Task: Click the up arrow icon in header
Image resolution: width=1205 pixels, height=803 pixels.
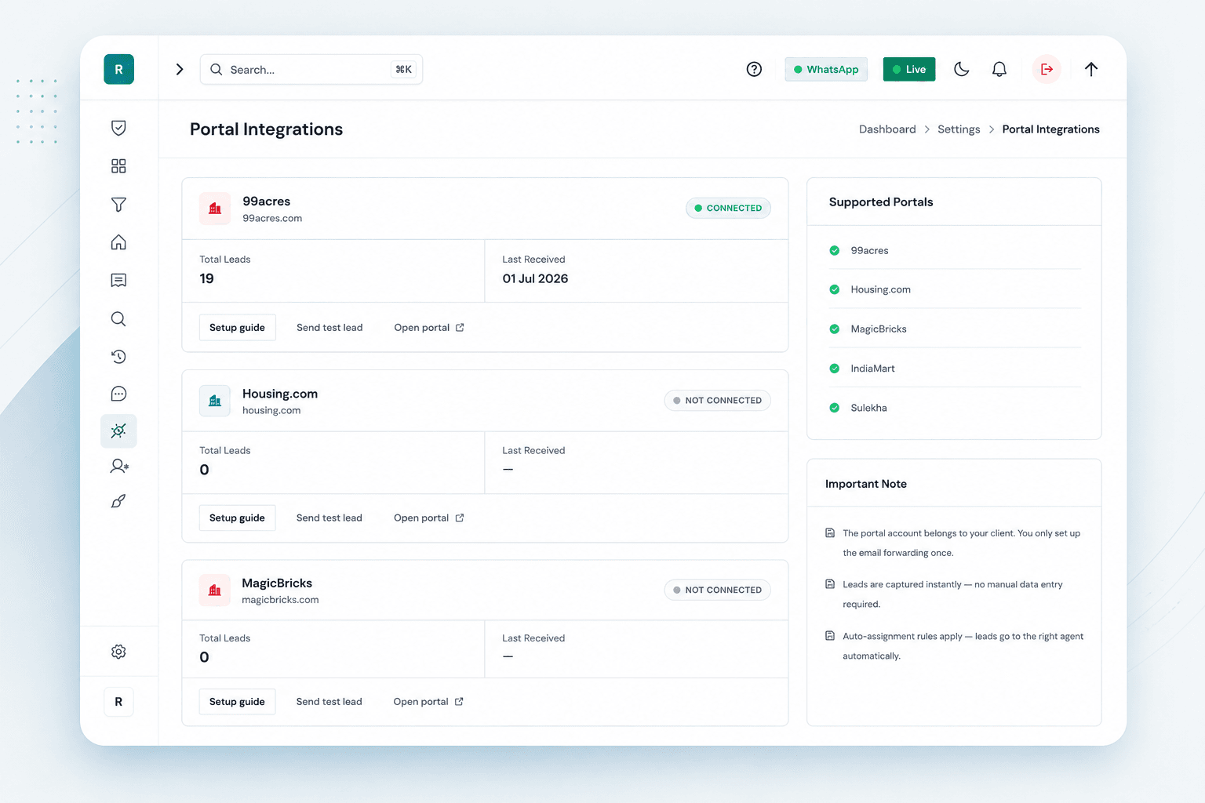Action: click(x=1091, y=69)
